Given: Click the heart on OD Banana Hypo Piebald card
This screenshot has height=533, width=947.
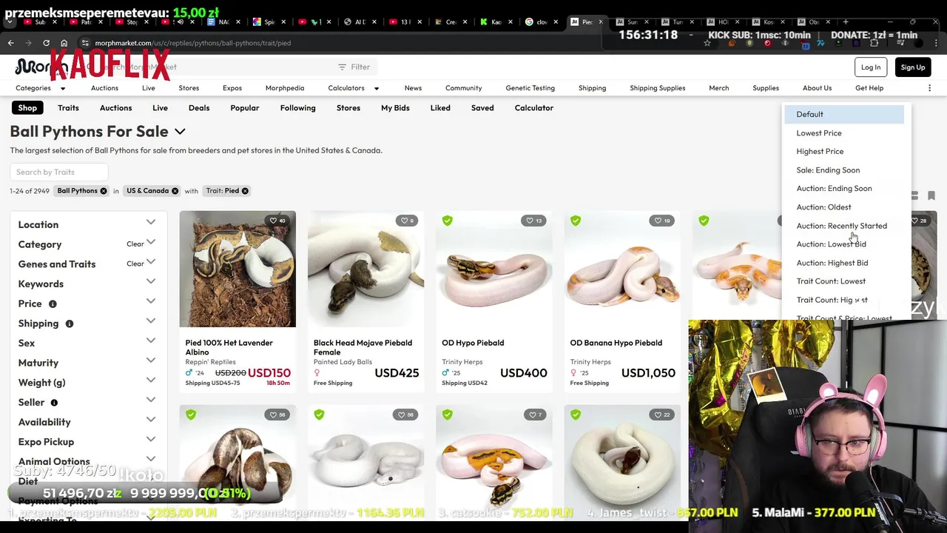Looking at the screenshot, I should click(658, 221).
